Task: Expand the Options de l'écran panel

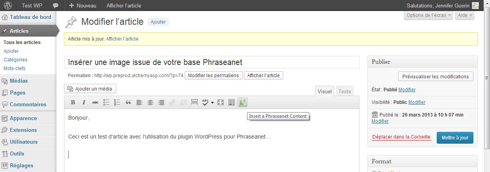Action: coord(428,15)
